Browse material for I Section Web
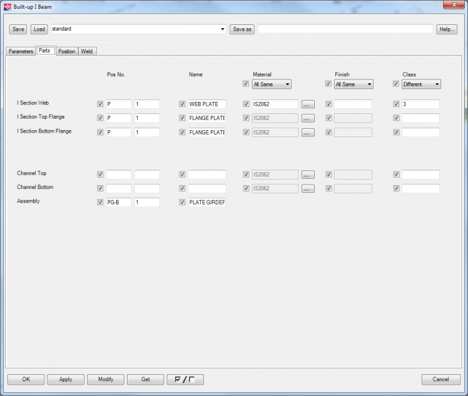This screenshot has width=468, height=396. [308, 104]
